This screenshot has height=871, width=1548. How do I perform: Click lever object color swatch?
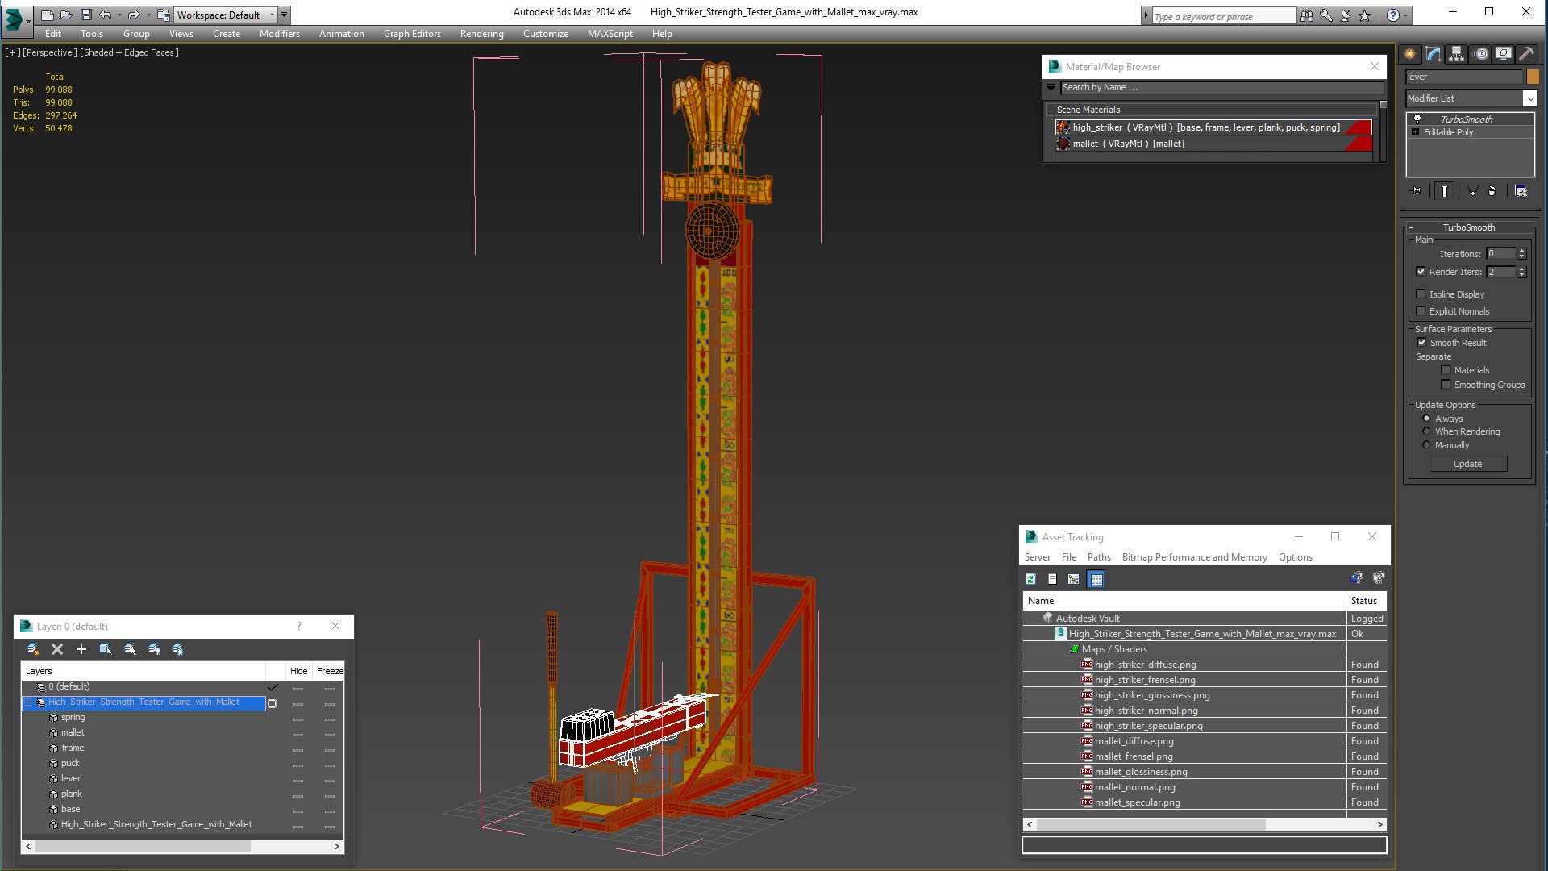click(1533, 77)
